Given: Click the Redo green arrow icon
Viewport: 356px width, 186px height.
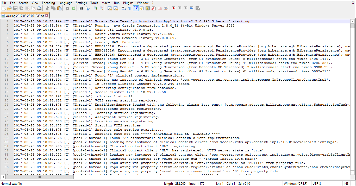Looking at the screenshot, I should point(73,8).
